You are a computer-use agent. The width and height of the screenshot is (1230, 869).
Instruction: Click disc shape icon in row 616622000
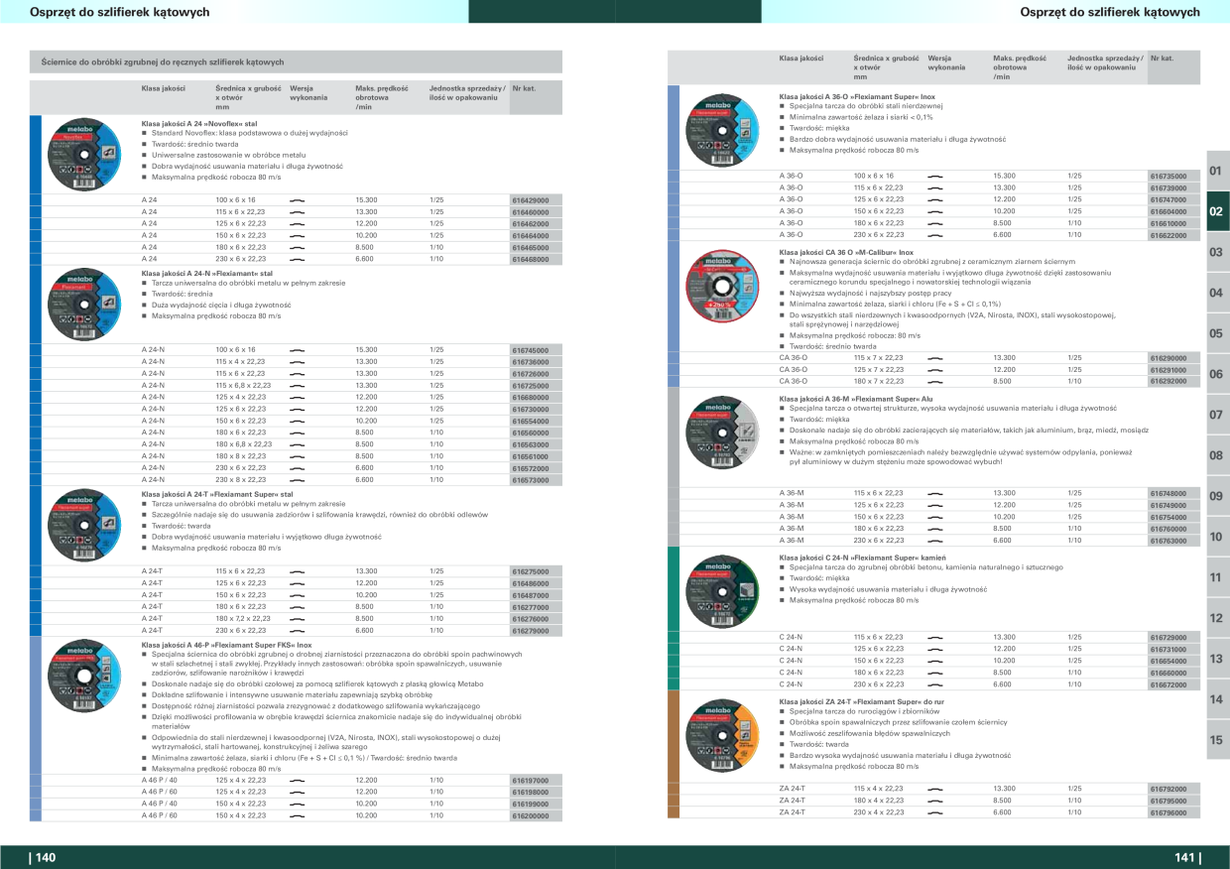[934, 235]
